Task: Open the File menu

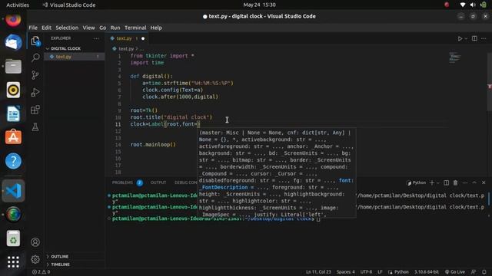Action: click(x=33, y=28)
